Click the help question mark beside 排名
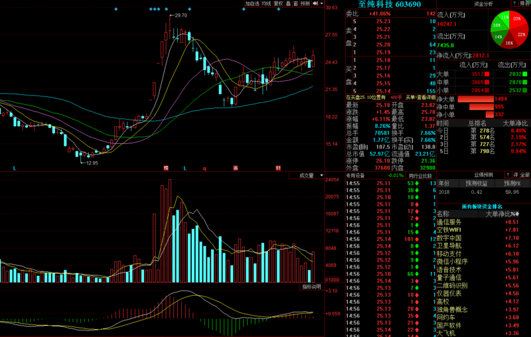Viewport: 531px width, 337px height. (514, 3)
